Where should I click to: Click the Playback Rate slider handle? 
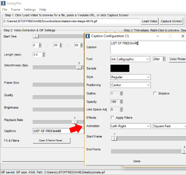click(74, 122)
